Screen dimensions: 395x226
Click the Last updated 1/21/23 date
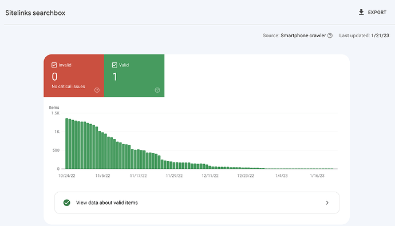pyautogui.click(x=380, y=35)
